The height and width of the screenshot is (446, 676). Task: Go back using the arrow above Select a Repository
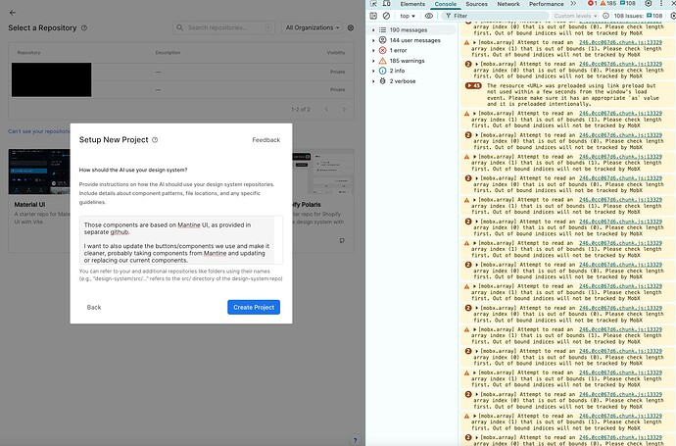[x=13, y=13]
